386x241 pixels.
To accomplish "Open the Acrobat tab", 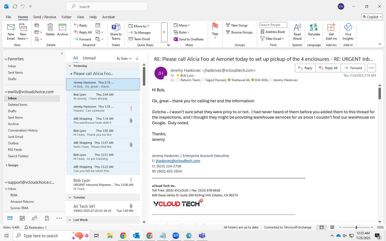I will pyautogui.click(x=109, y=17).
